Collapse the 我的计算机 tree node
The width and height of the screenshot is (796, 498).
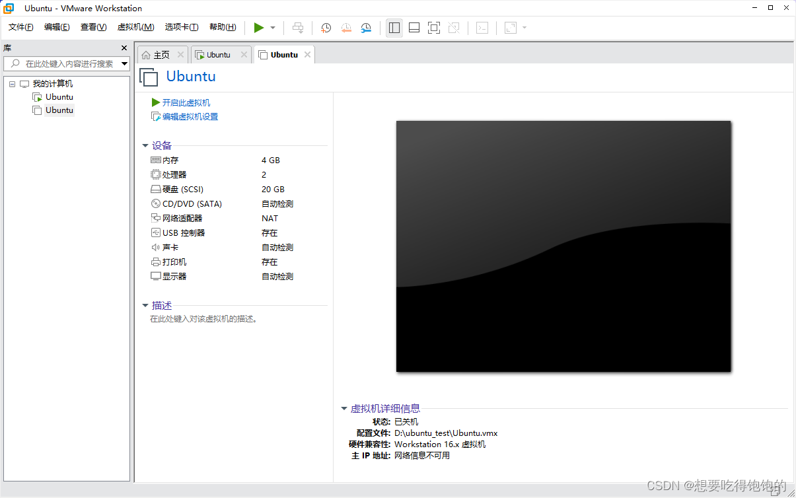click(11, 83)
